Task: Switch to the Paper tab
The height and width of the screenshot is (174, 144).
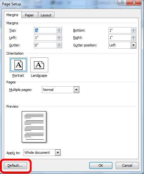Action: (x=29, y=15)
